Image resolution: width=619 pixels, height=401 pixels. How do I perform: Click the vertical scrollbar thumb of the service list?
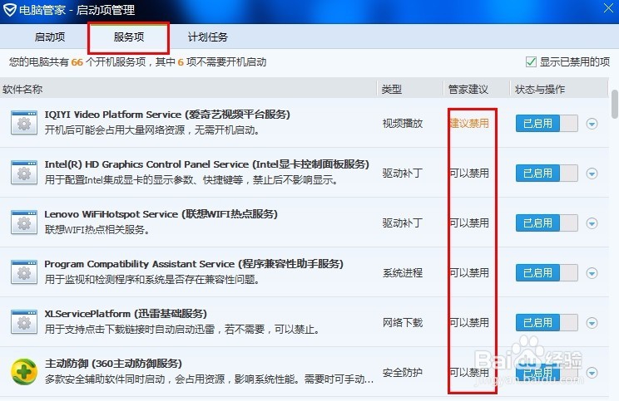click(x=615, y=105)
